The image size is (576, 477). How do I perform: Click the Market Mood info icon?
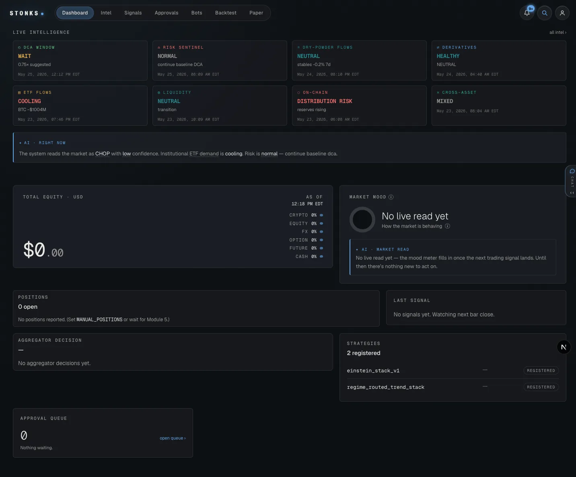coord(391,197)
